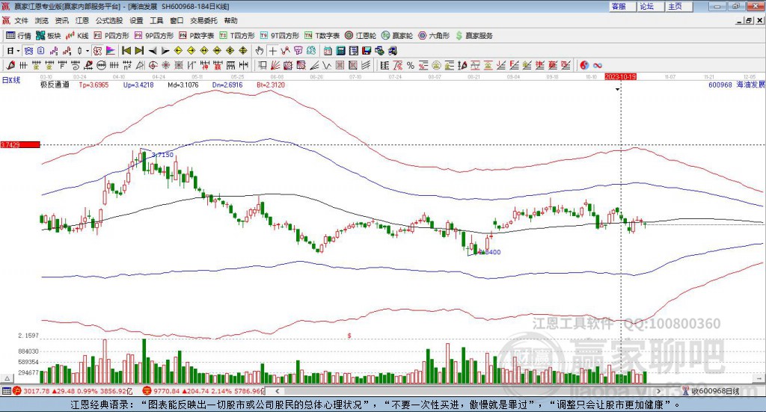Viewport: 766px width, 412px height.
Task: Step forward with black right arrow
Action: pyautogui.click(x=165, y=51)
